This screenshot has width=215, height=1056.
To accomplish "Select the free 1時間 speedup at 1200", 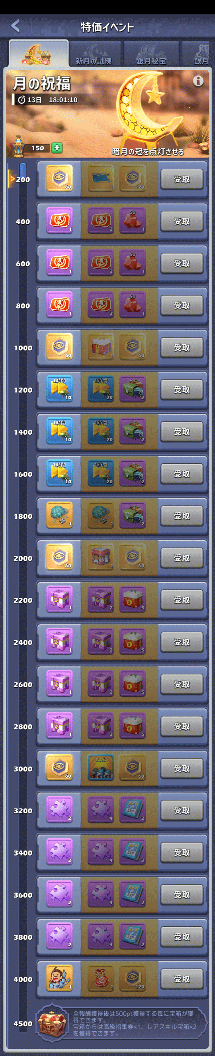I will pyautogui.click(x=59, y=390).
